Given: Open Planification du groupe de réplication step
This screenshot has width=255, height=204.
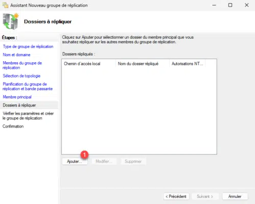Looking at the screenshot, I should pyautogui.click(x=28, y=86).
